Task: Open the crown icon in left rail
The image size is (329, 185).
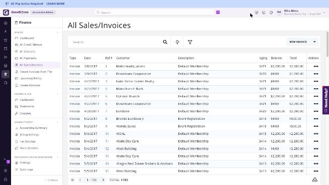Action: tap(6, 40)
